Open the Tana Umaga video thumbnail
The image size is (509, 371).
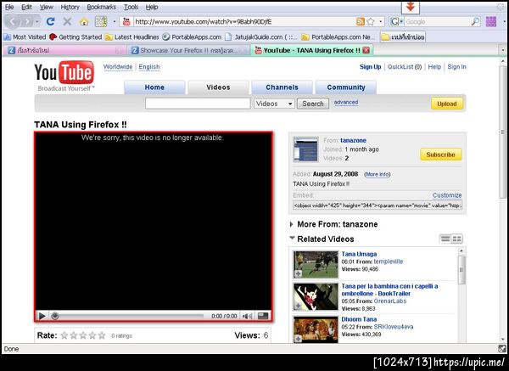(316, 264)
